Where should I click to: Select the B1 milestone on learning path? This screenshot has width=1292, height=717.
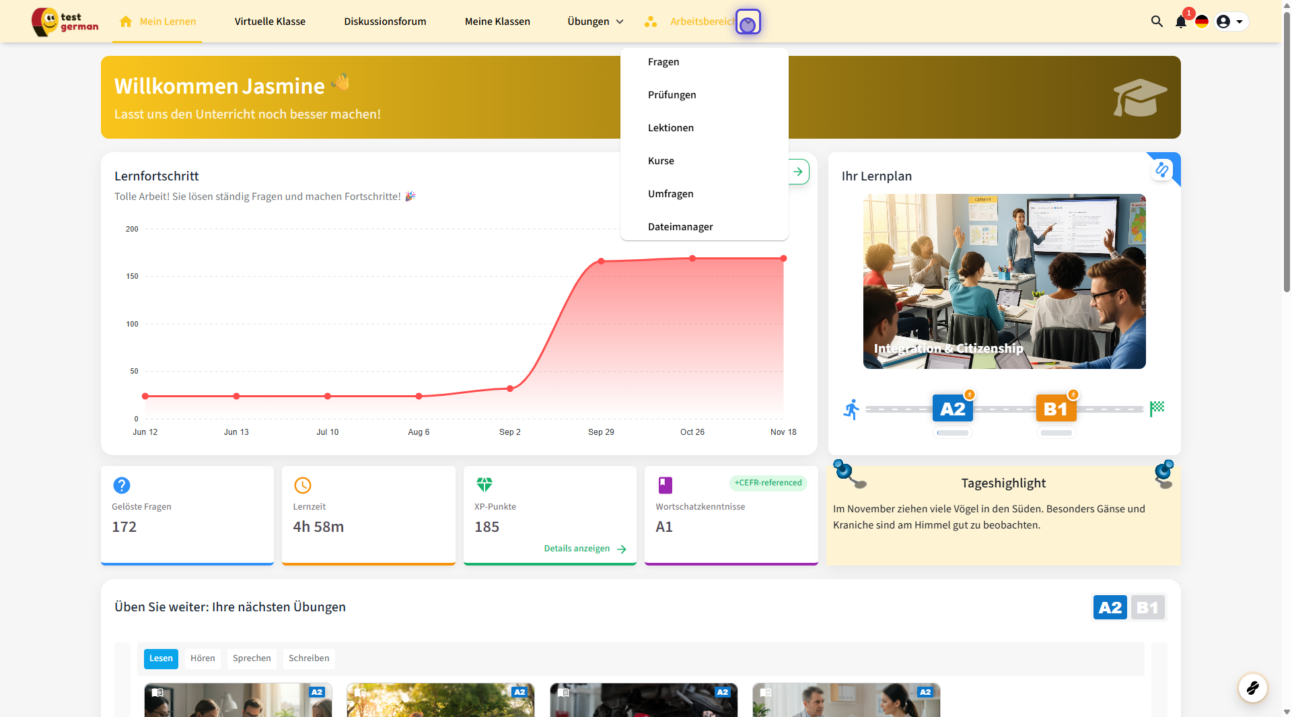pos(1056,409)
